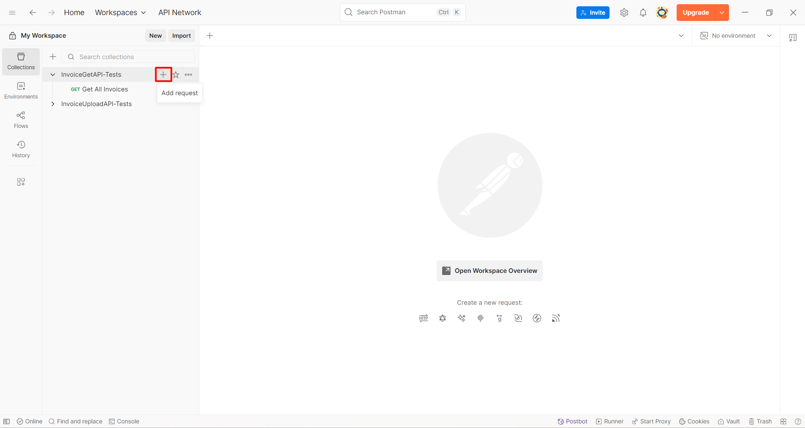This screenshot has width=805, height=428.
Task: Create a new GraphQL request
Action: (443, 318)
